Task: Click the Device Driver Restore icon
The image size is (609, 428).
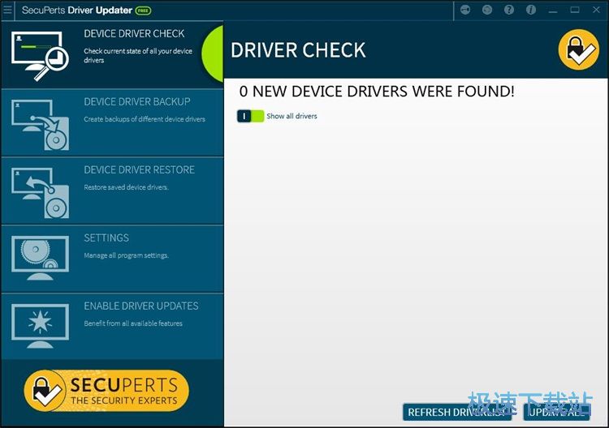Action: coord(40,193)
